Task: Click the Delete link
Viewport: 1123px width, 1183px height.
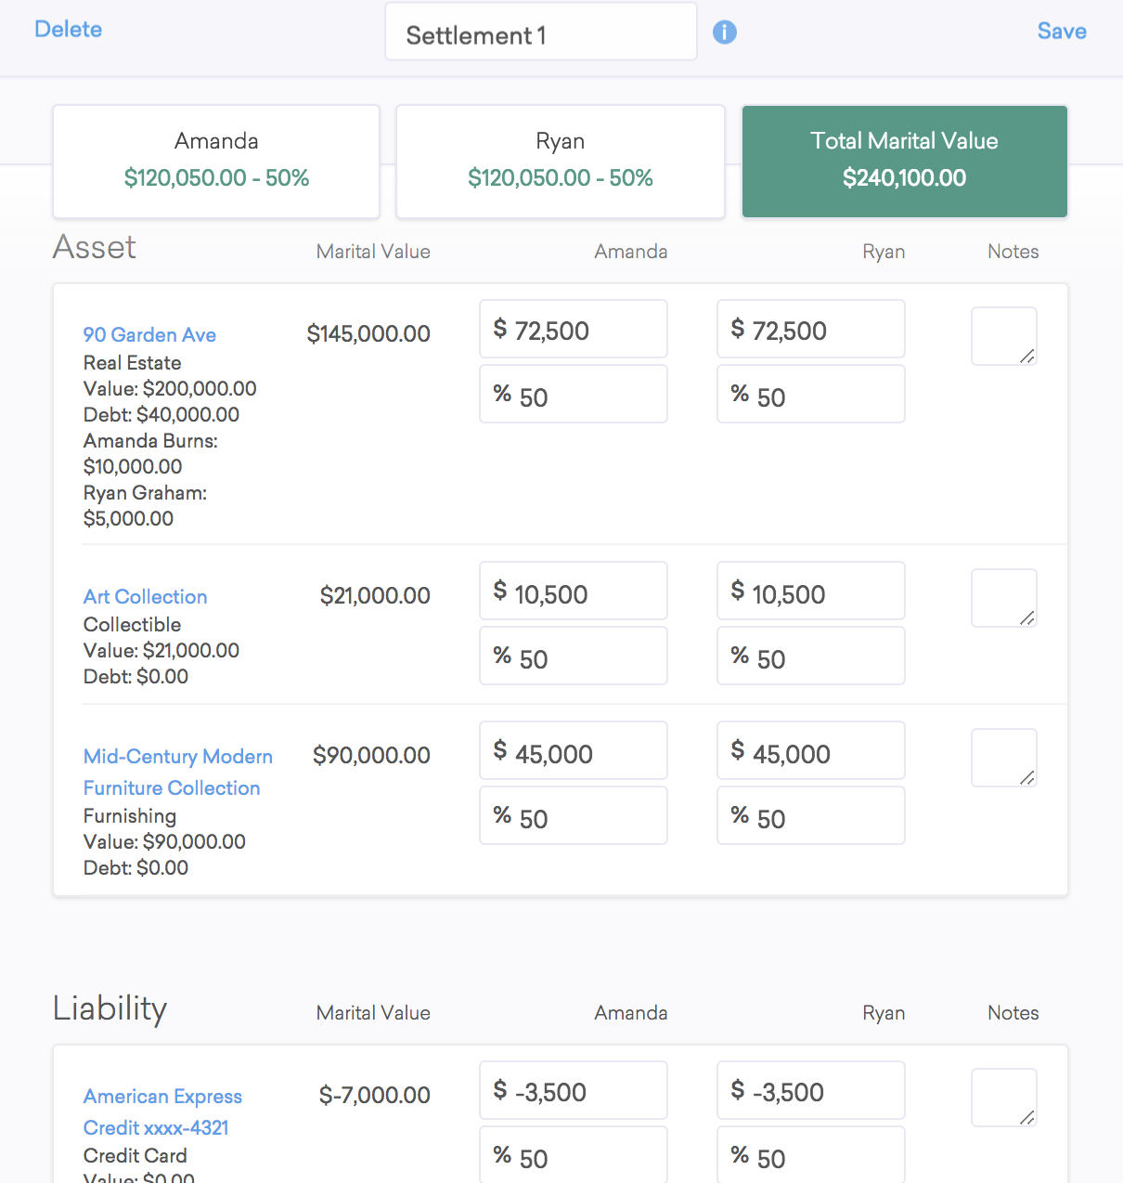Action: coord(68,29)
